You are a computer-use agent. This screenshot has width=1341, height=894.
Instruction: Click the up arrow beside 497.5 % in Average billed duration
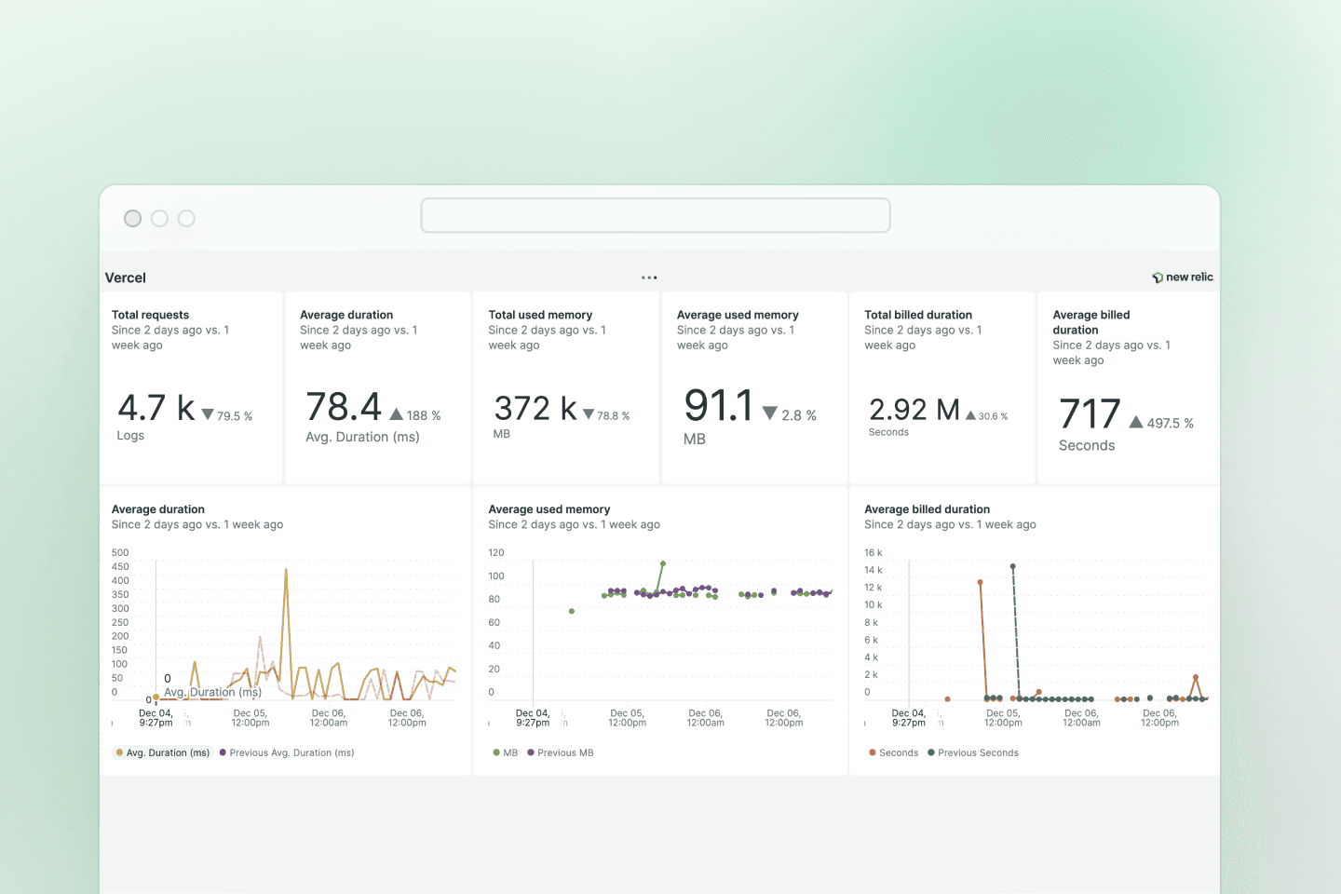pyautogui.click(x=1136, y=423)
